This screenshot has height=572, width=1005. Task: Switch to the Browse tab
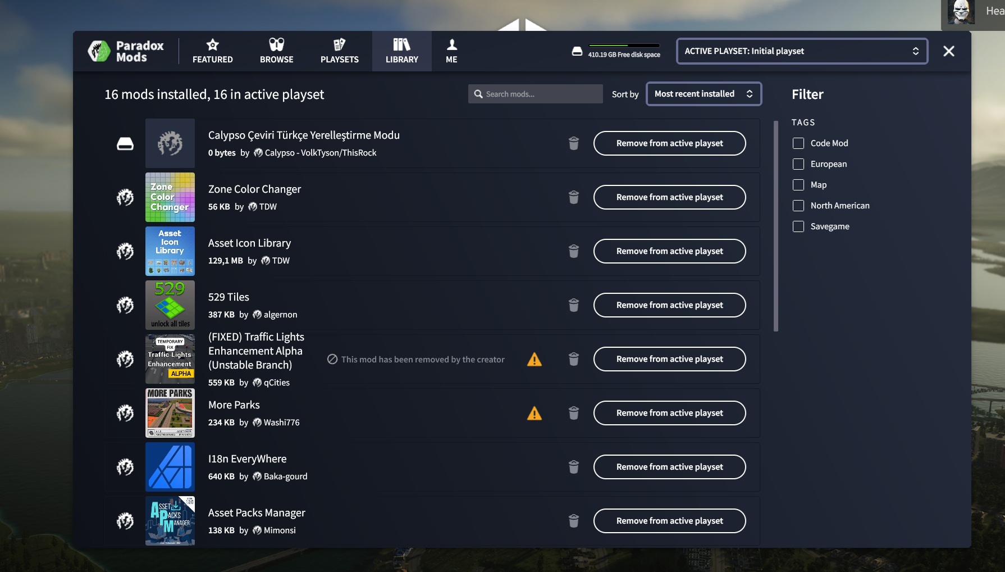pyautogui.click(x=276, y=51)
